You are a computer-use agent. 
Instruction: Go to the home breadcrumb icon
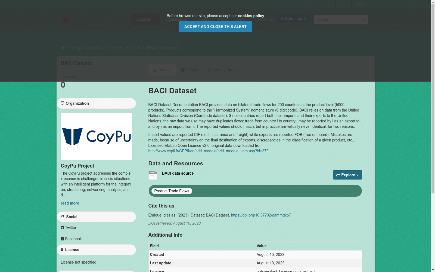point(63,48)
